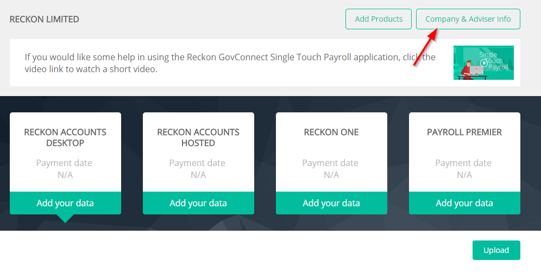Add your data for Payroll Premier
Viewport: 541px width, 279px height.
coord(464,203)
